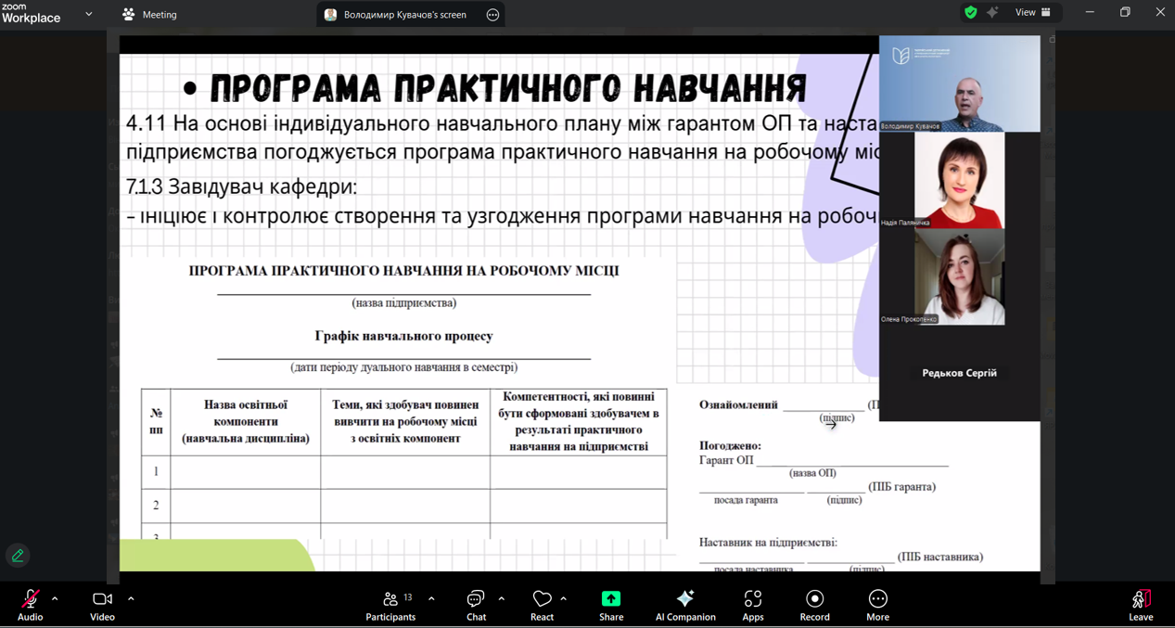
Task: Click the 'Погоджено:' label in the document
Action: (x=730, y=445)
